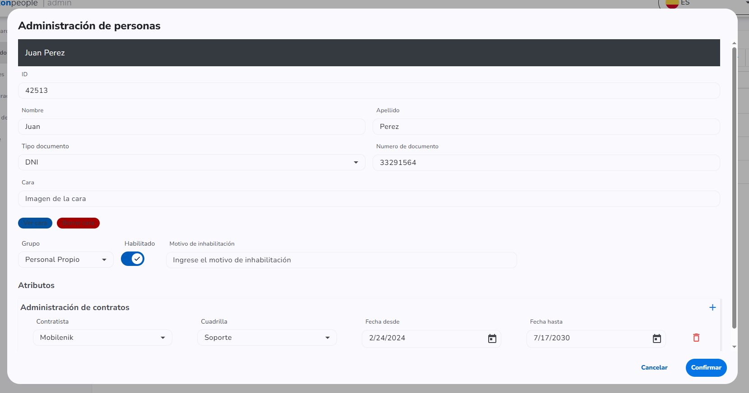
Task: Delete the Mobilenik contract row
Action: pyautogui.click(x=696, y=338)
